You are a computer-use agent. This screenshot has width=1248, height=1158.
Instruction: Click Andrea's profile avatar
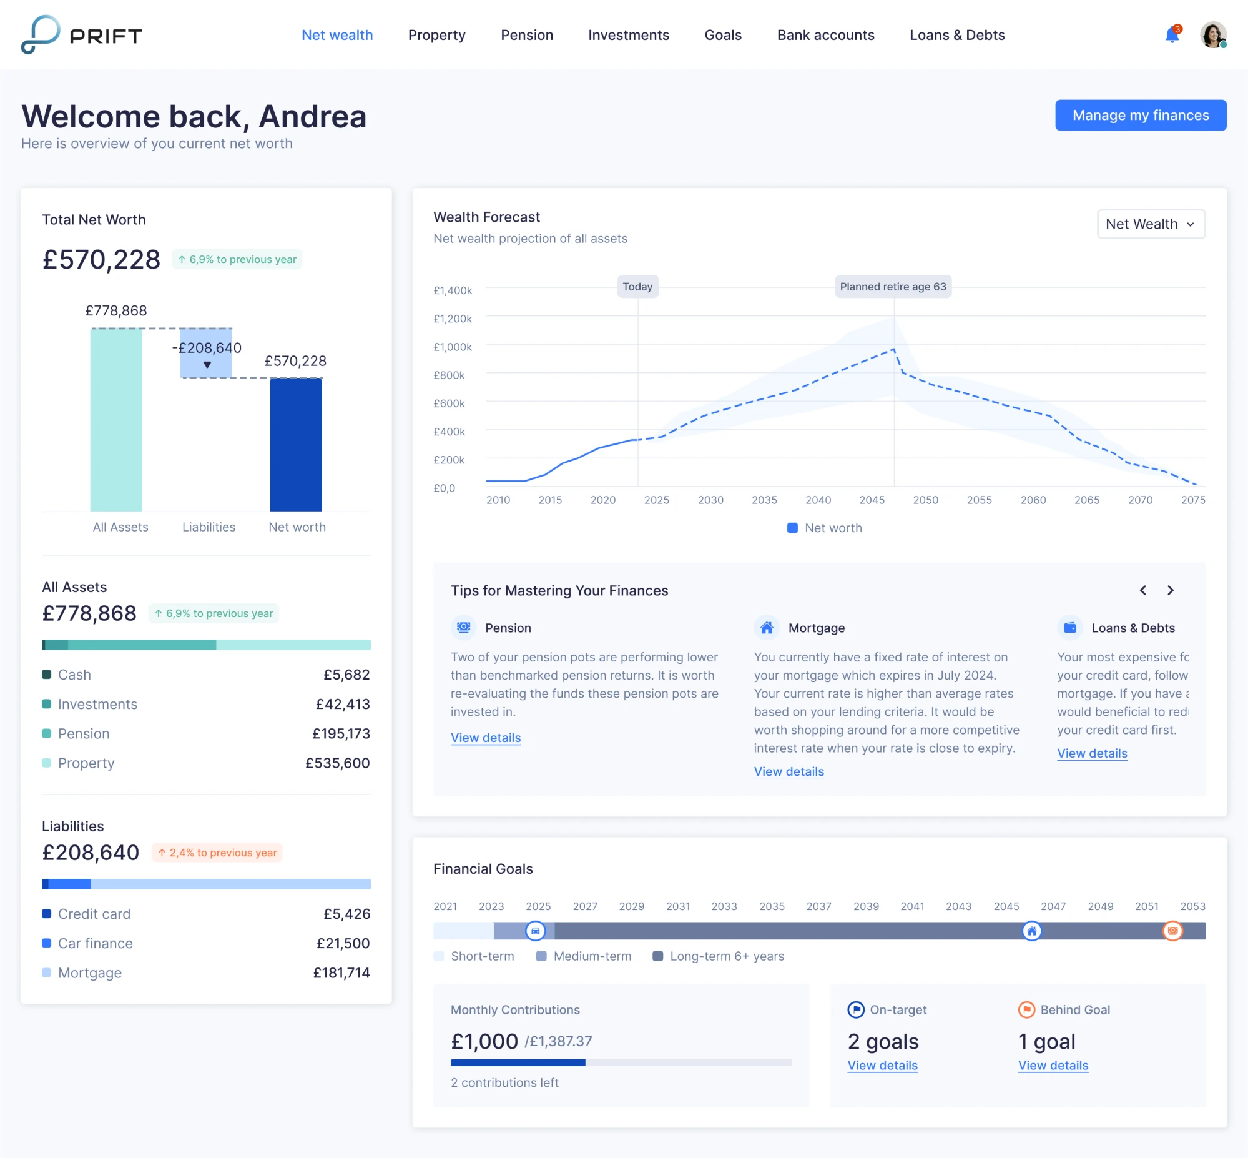(x=1213, y=34)
